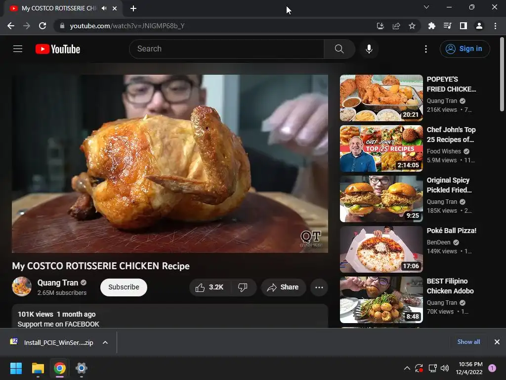Image resolution: width=506 pixels, height=380 pixels.
Task: Subscribe to Quang Tran channel
Action: (x=124, y=287)
